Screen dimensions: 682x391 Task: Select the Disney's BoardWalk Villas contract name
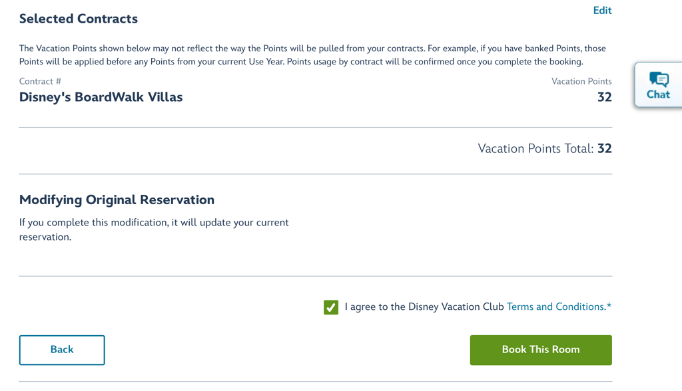coord(101,97)
